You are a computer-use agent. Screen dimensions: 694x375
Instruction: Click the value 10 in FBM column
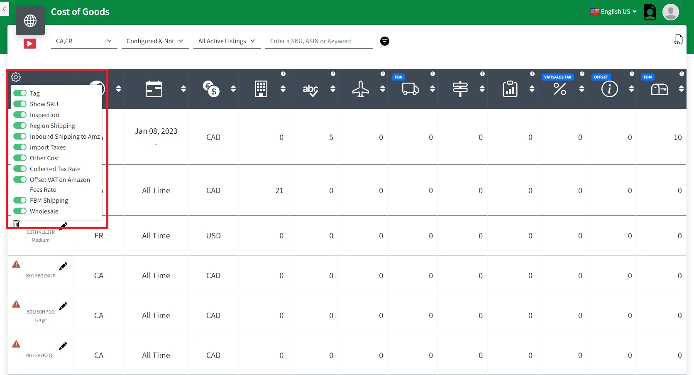pos(678,137)
